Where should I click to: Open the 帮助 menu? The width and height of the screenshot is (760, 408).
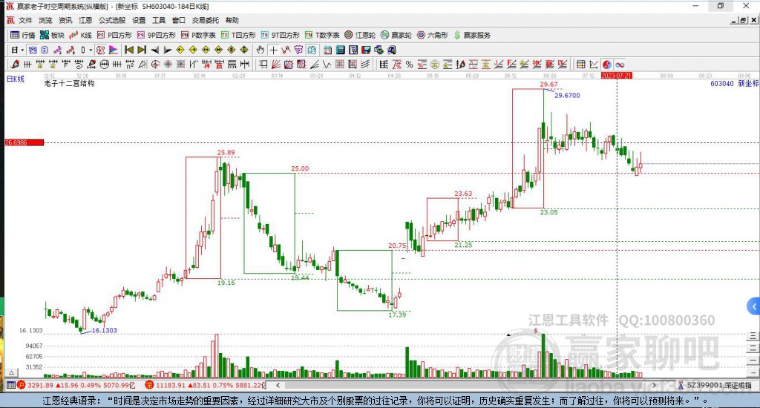pos(232,20)
